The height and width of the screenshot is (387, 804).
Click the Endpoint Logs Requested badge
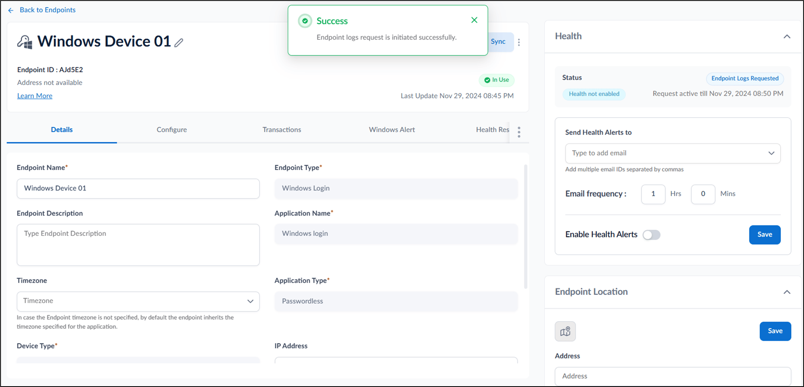(x=745, y=78)
